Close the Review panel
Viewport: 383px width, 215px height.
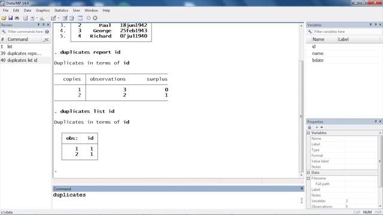[48, 25]
